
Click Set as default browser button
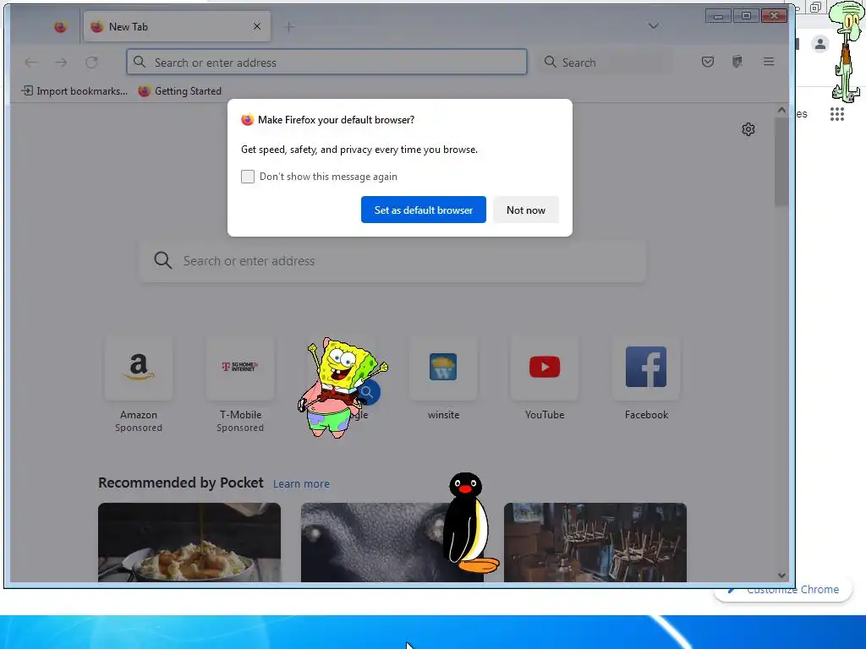pyautogui.click(x=424, y=210)
